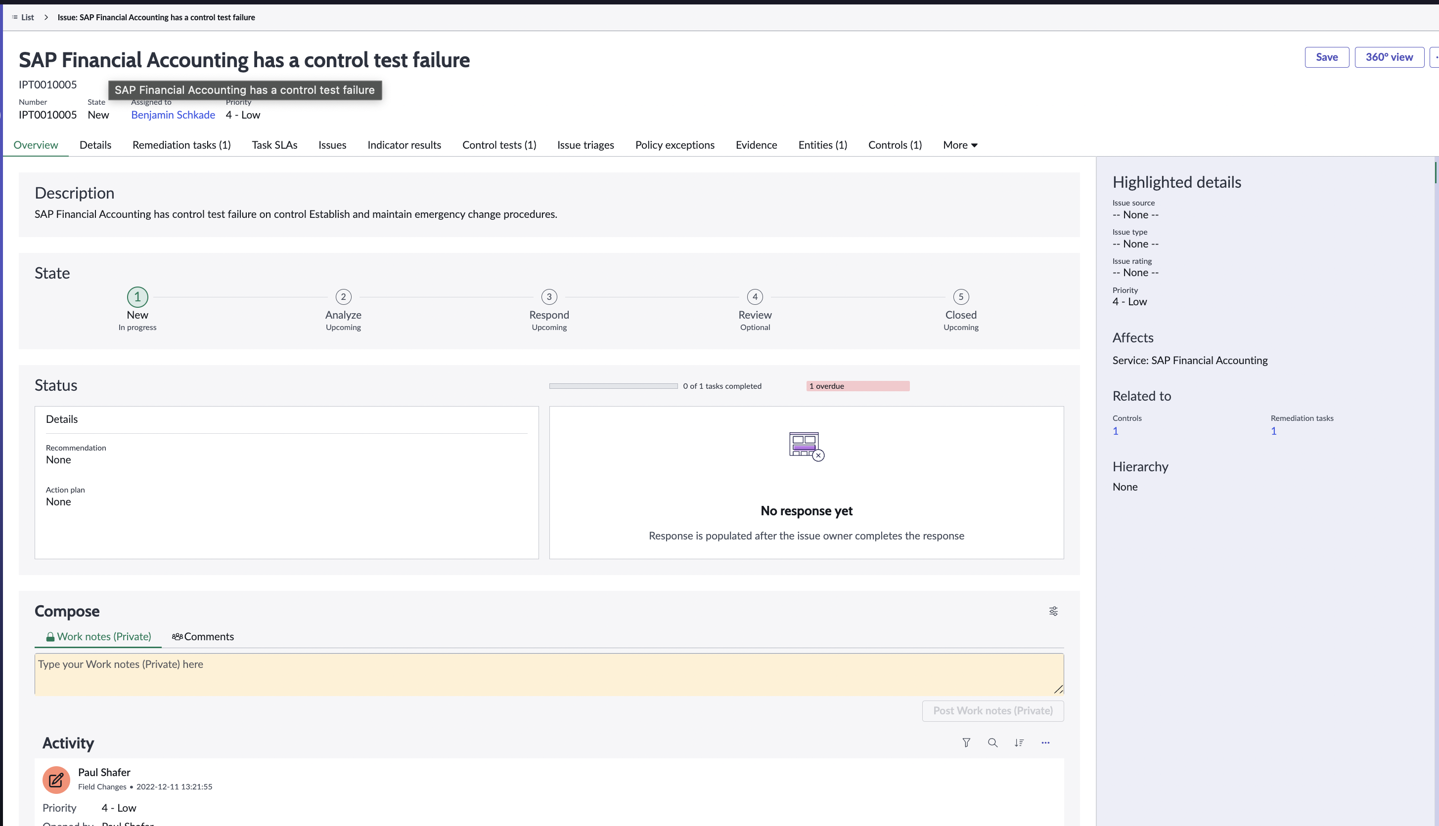Click header Priority 4 - Low value

pos(243,115)
